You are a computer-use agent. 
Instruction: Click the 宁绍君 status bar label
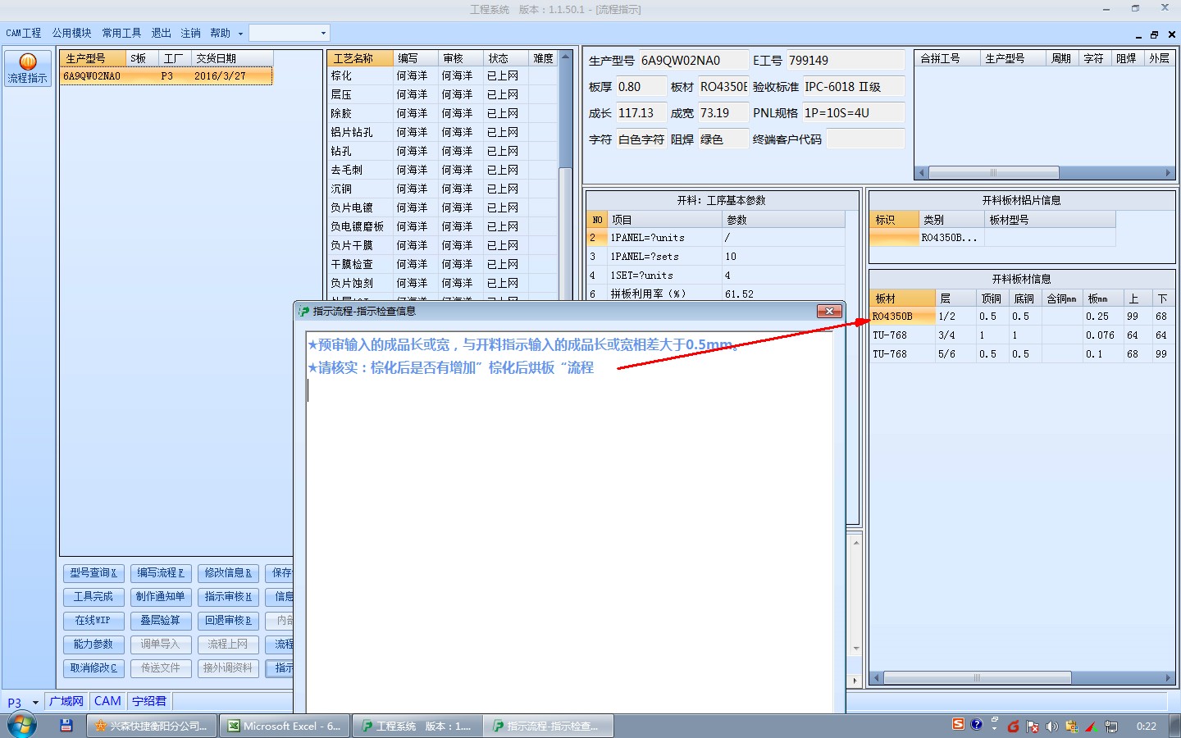point(149,702)
